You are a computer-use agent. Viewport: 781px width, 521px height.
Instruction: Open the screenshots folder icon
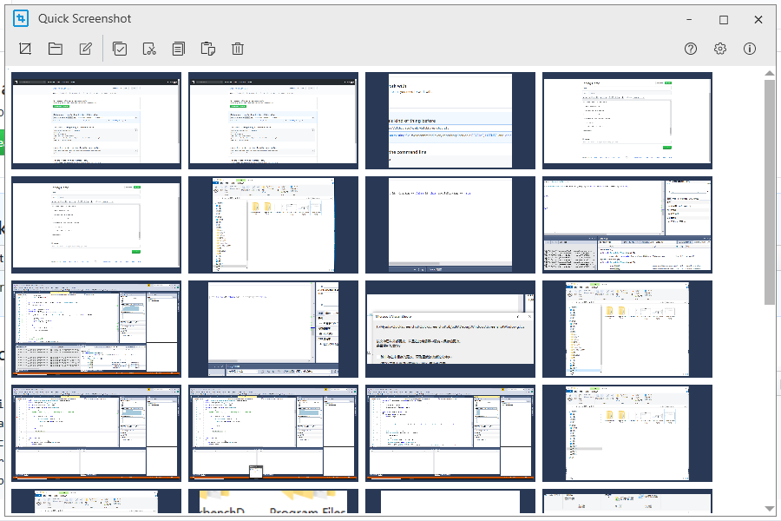56,49
